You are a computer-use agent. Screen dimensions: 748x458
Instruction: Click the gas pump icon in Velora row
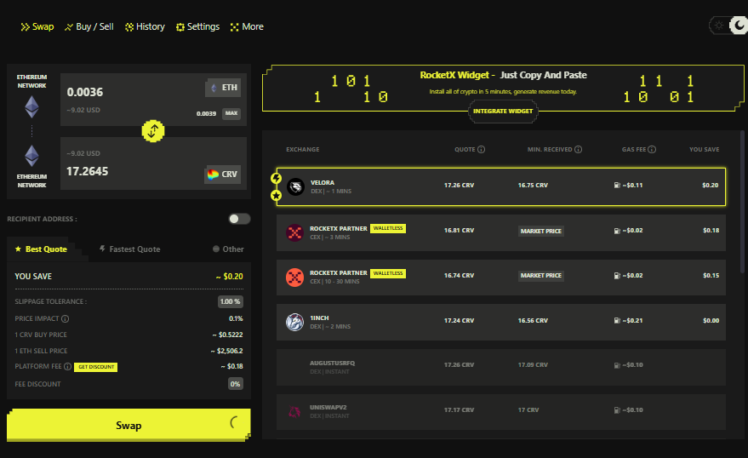(x=617, y=185)
